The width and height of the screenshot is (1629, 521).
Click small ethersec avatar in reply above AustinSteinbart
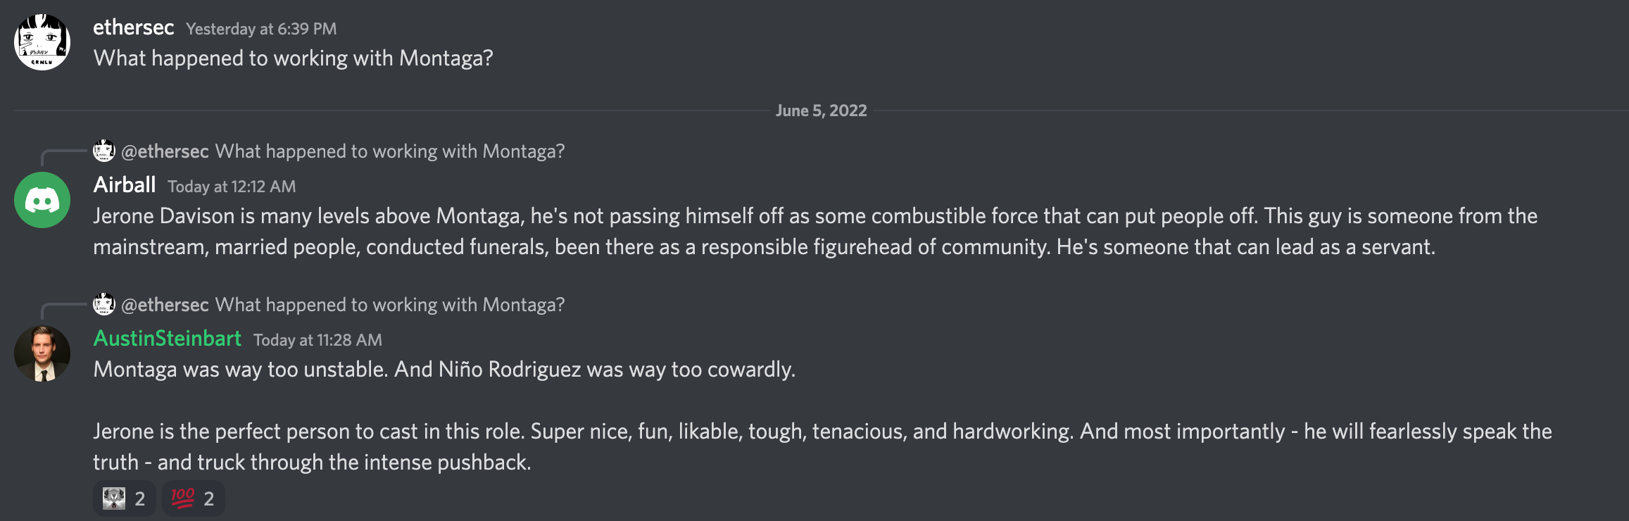[x=104, y=304]
